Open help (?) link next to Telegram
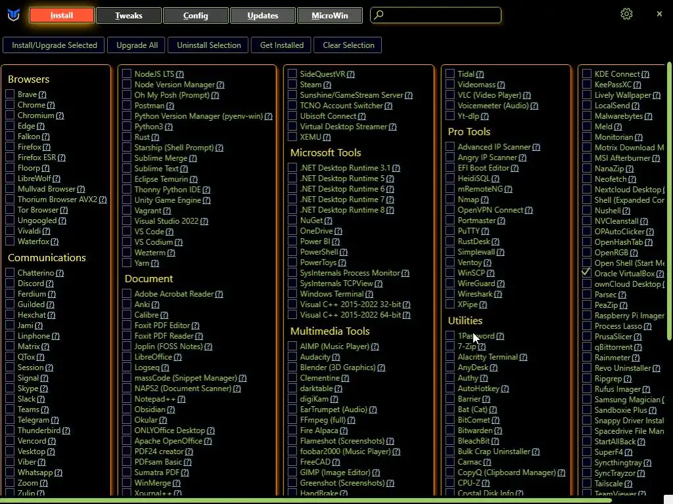 (55, 421)
